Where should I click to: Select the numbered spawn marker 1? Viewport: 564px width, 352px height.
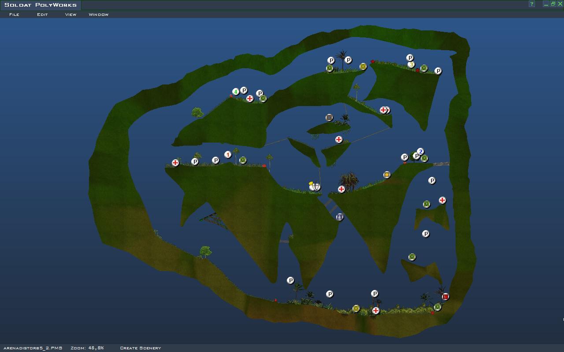tap(228, 154)
